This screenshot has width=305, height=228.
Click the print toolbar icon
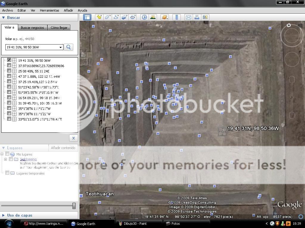pos(197,17)
